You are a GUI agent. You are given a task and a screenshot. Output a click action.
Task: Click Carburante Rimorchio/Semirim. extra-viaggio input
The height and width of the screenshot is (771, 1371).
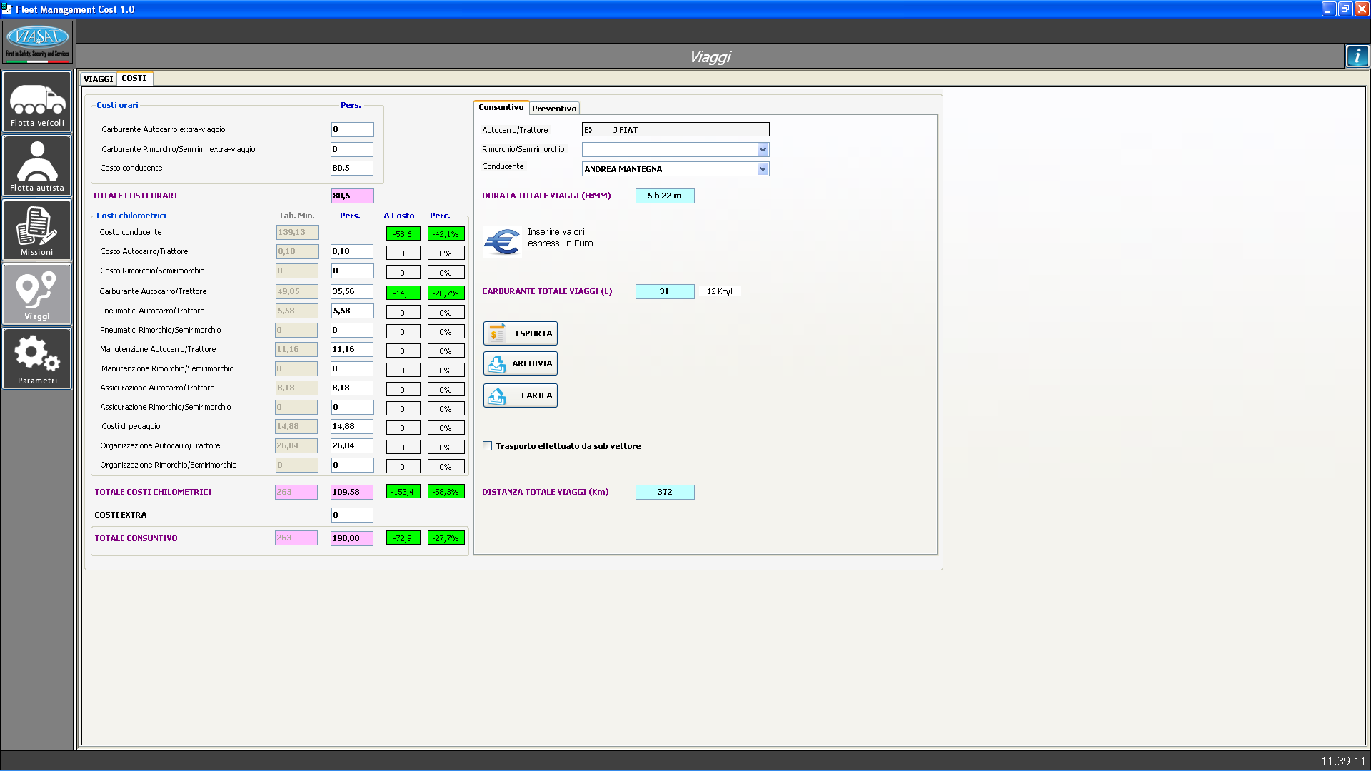(352, 149)
